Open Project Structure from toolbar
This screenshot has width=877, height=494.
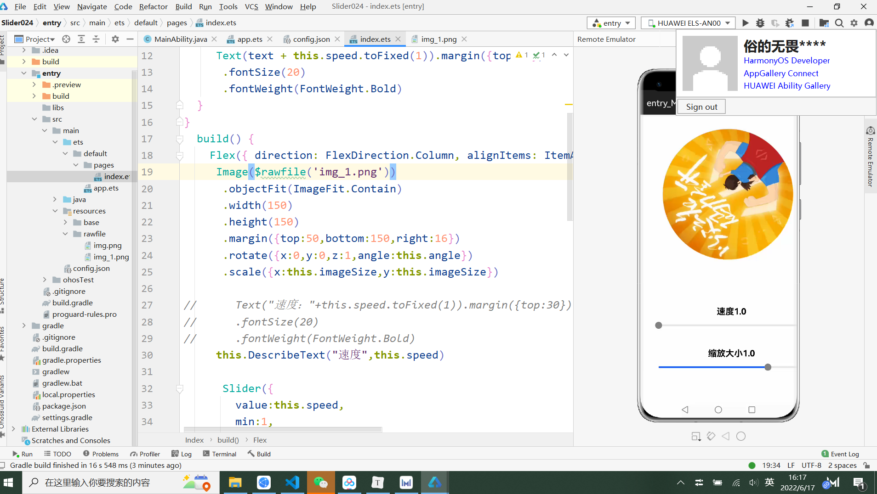point(824,23)
